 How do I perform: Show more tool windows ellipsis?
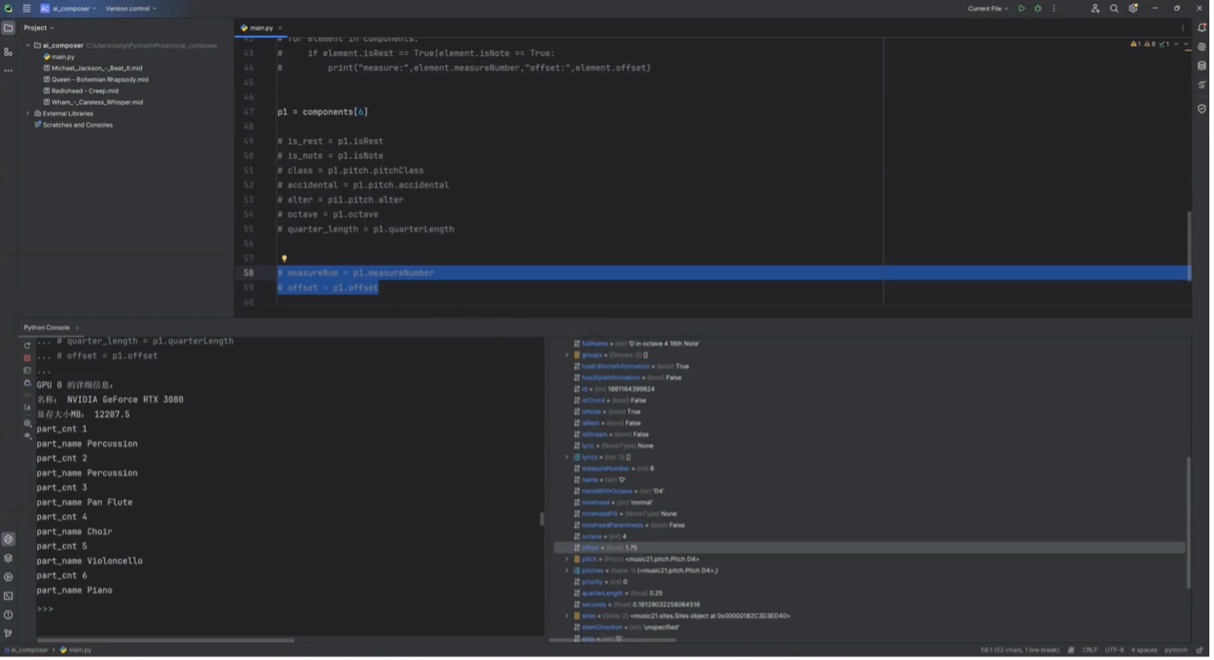coord(9,70)
